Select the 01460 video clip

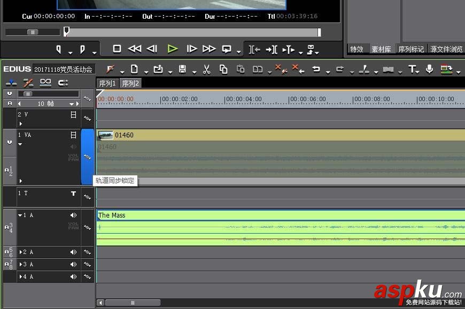click(281, 135)
